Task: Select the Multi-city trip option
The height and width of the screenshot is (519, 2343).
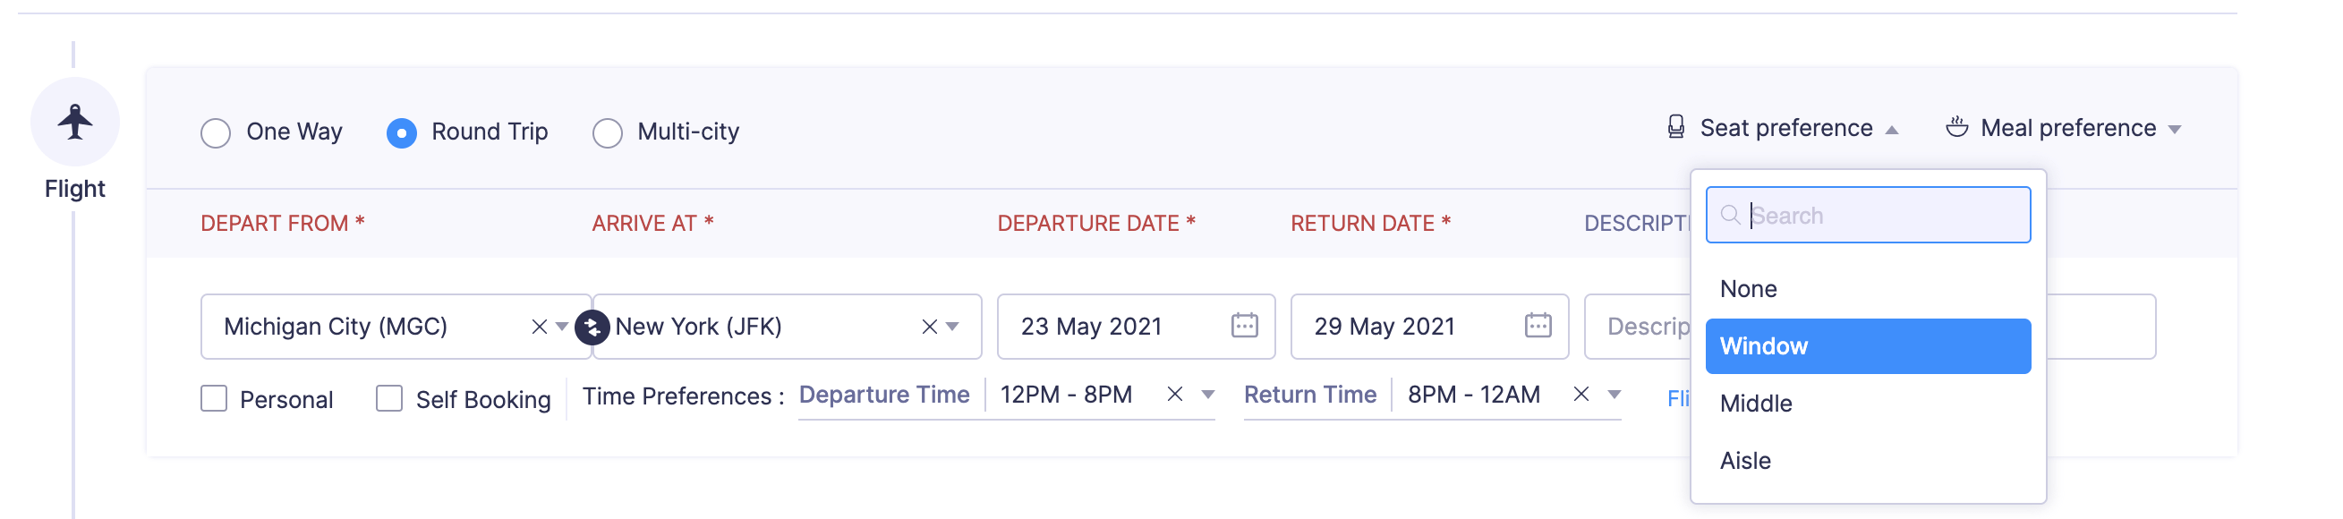Action: click(x=608, y=132)
